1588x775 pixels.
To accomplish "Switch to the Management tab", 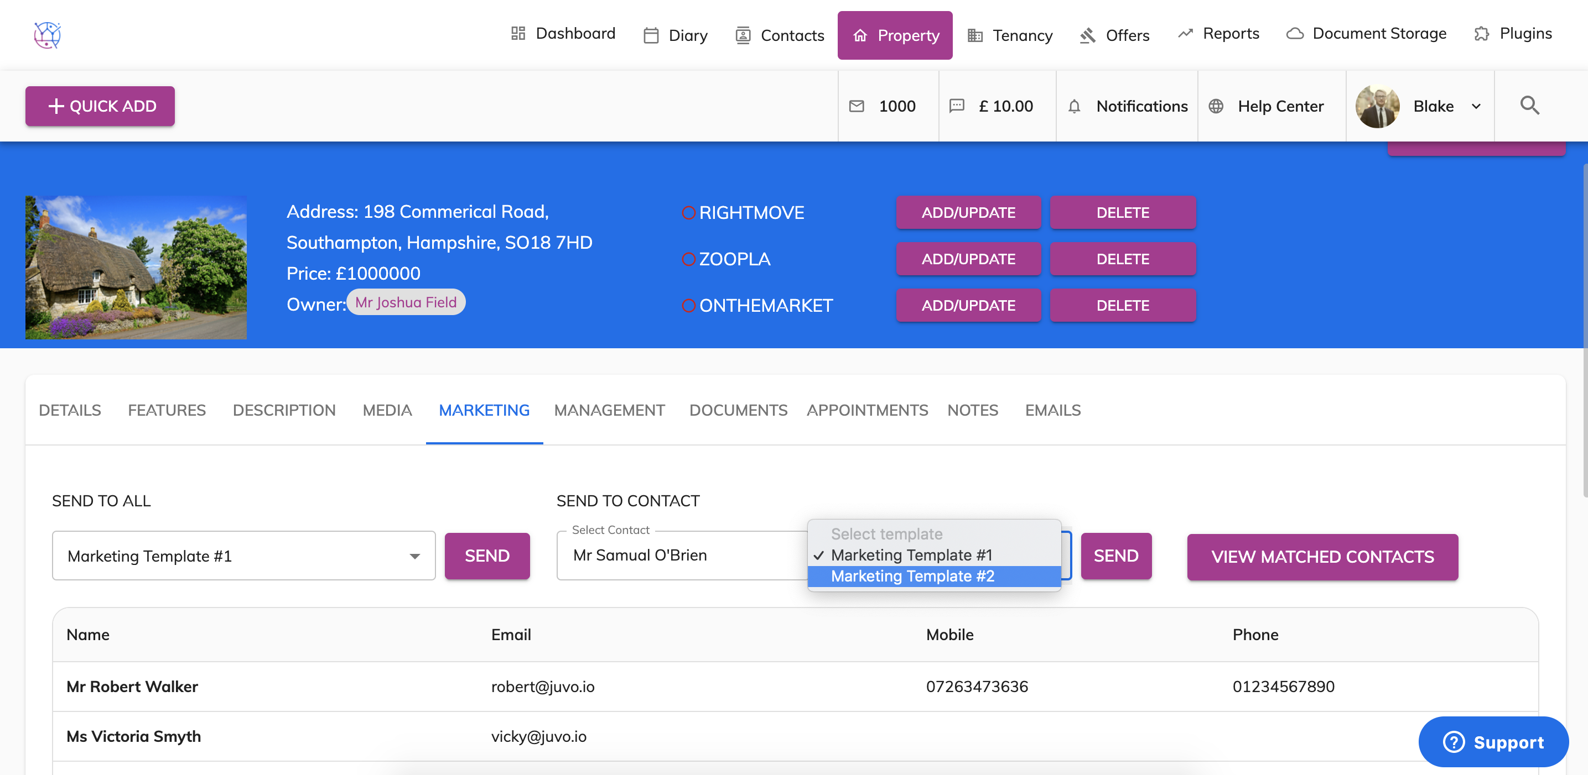I will pyautogui.click(x=609, y=410).
